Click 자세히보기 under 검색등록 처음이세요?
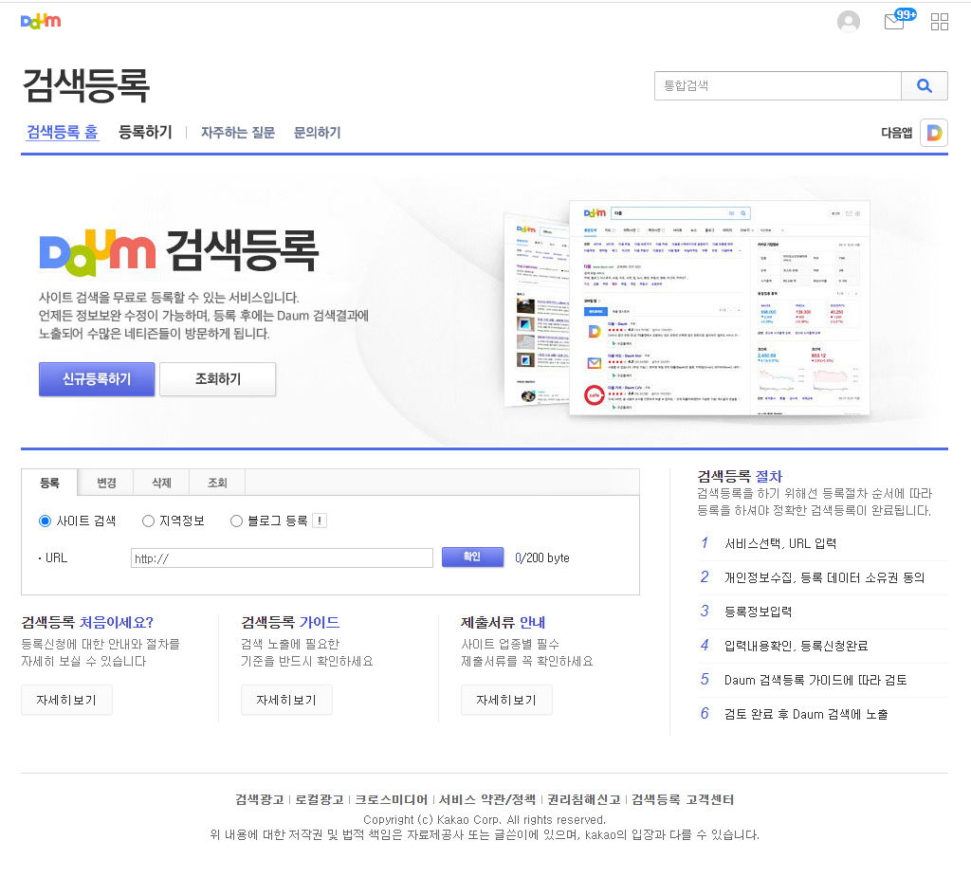 tap(67, 700)
